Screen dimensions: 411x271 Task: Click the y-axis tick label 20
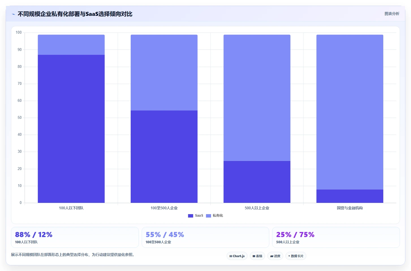click(x=20, y=169)
